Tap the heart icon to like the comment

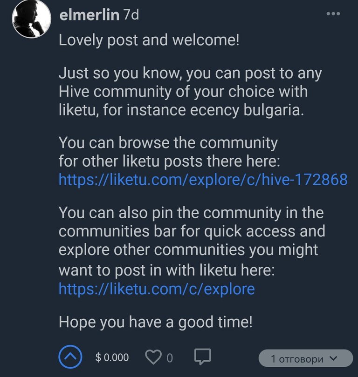(154, 357)
